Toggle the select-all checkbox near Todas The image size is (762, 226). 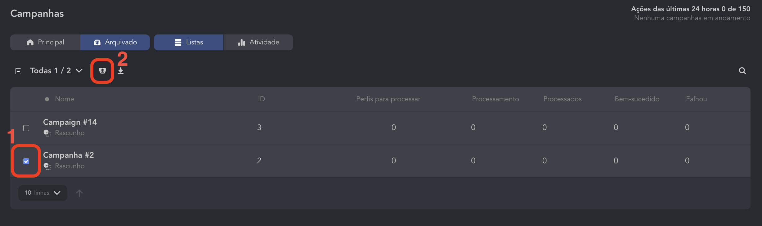pyautogui.click(x=18, y=71)
